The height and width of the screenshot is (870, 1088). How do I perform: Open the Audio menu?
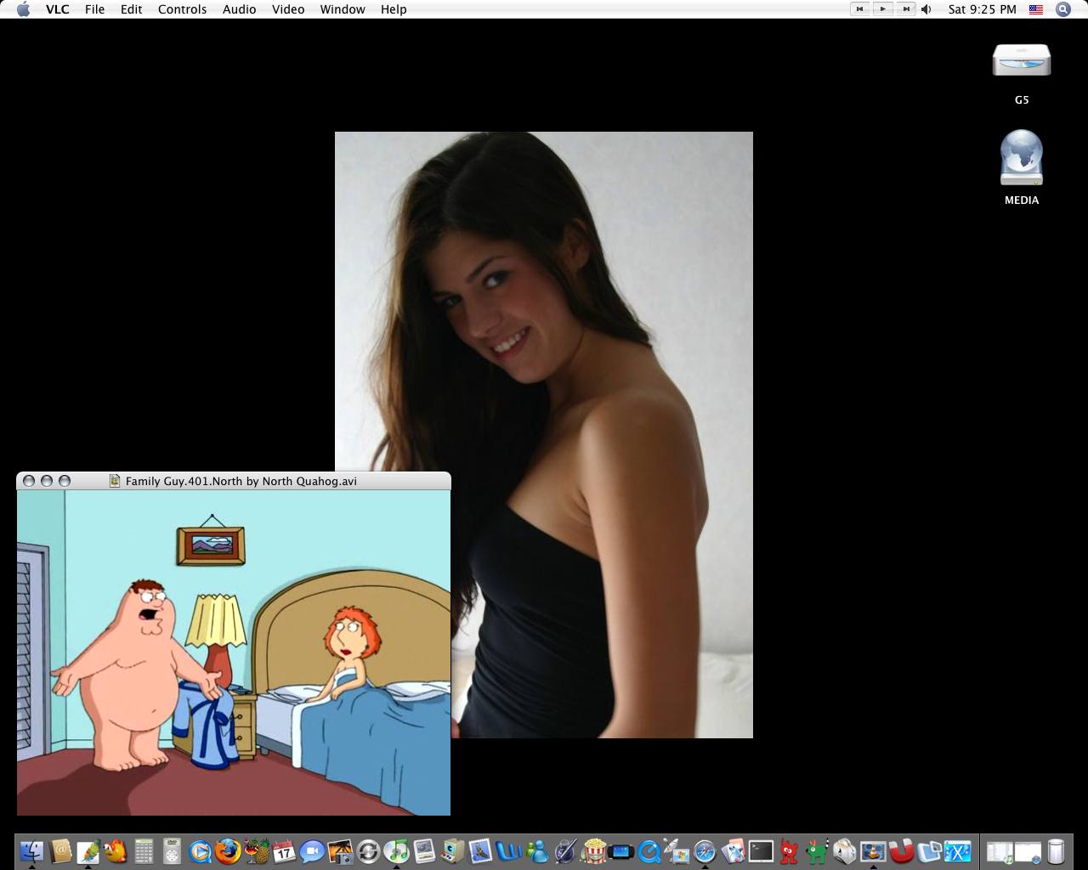(x=240, y=9)
